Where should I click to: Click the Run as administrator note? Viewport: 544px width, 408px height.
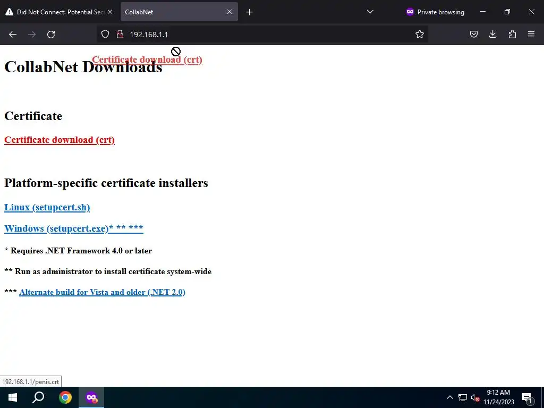tap(108, 271)
